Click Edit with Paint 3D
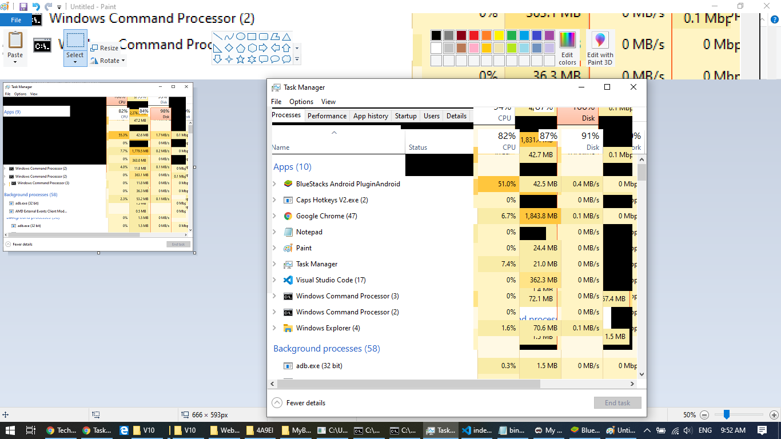 pyautogui.click(x=600, y=49)
